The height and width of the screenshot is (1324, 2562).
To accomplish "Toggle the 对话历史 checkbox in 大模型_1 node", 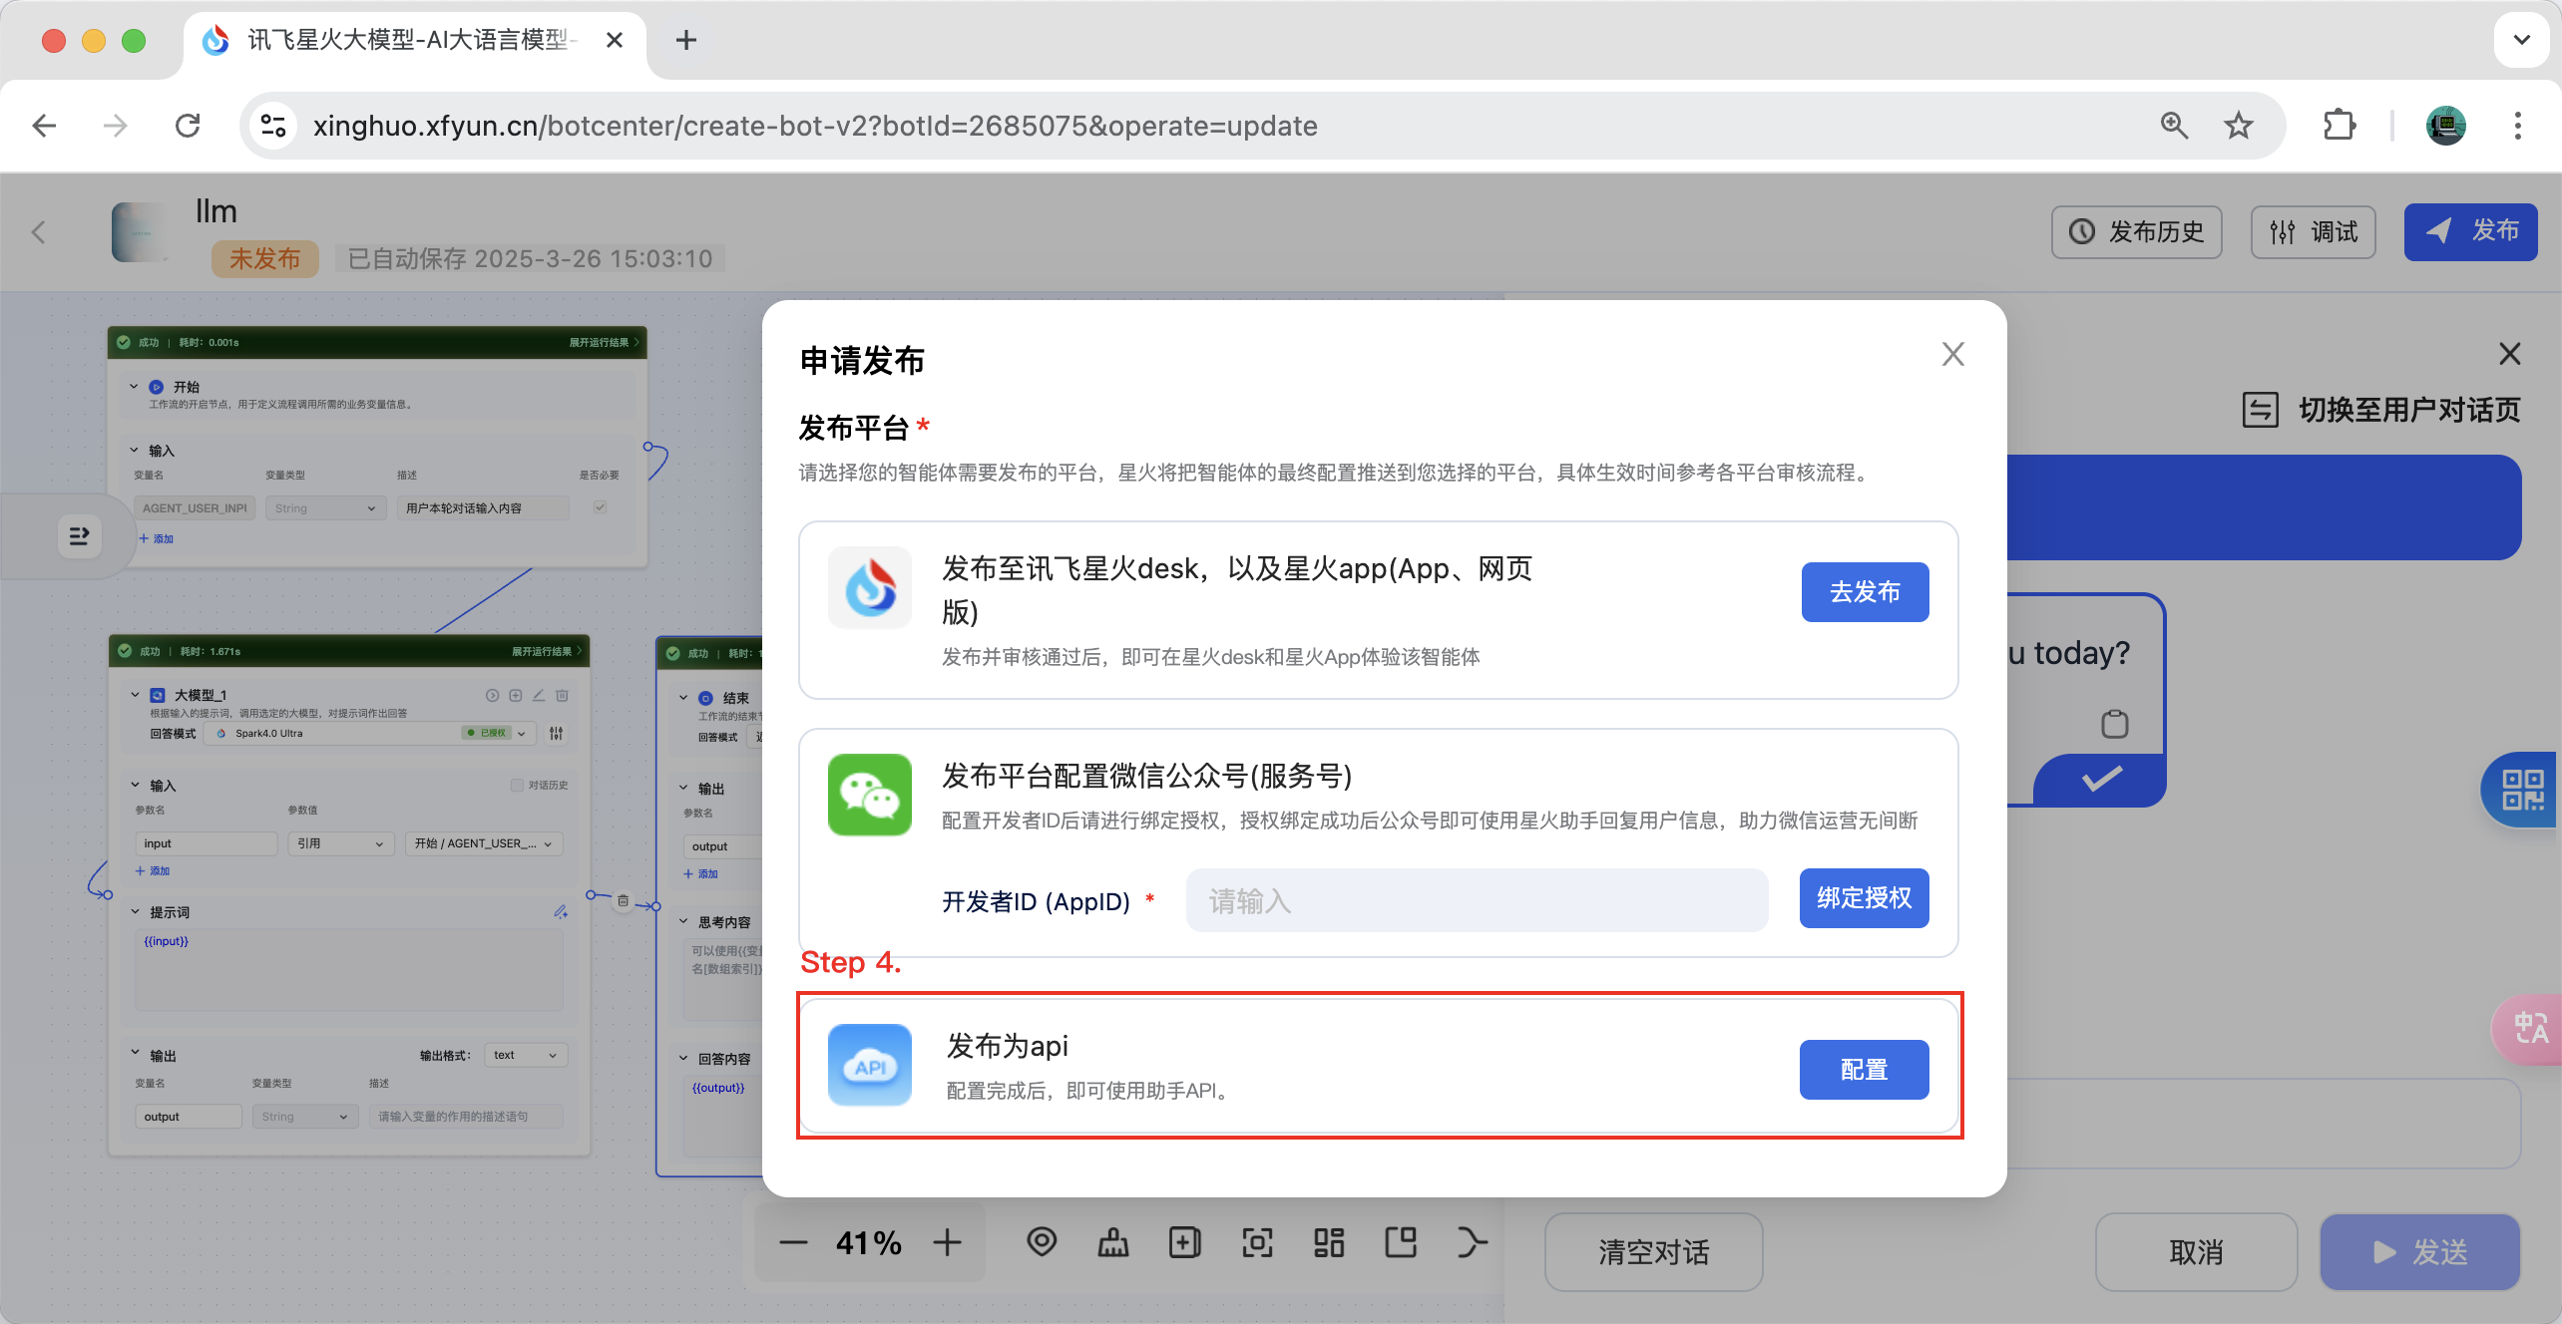I will click(517, 785).
